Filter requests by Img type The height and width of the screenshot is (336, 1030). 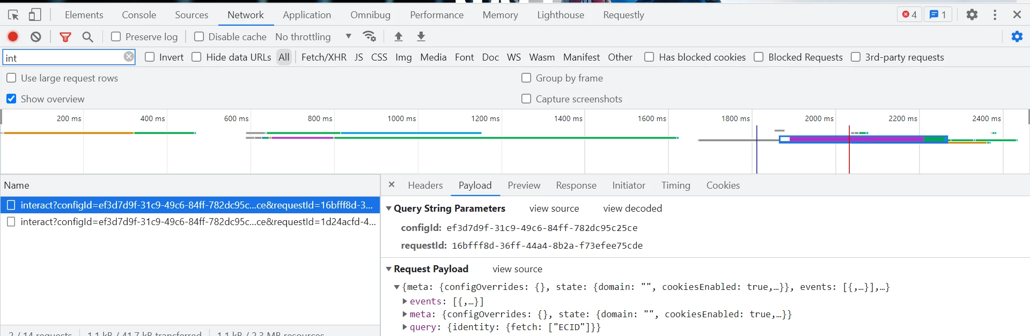(403, 57)
